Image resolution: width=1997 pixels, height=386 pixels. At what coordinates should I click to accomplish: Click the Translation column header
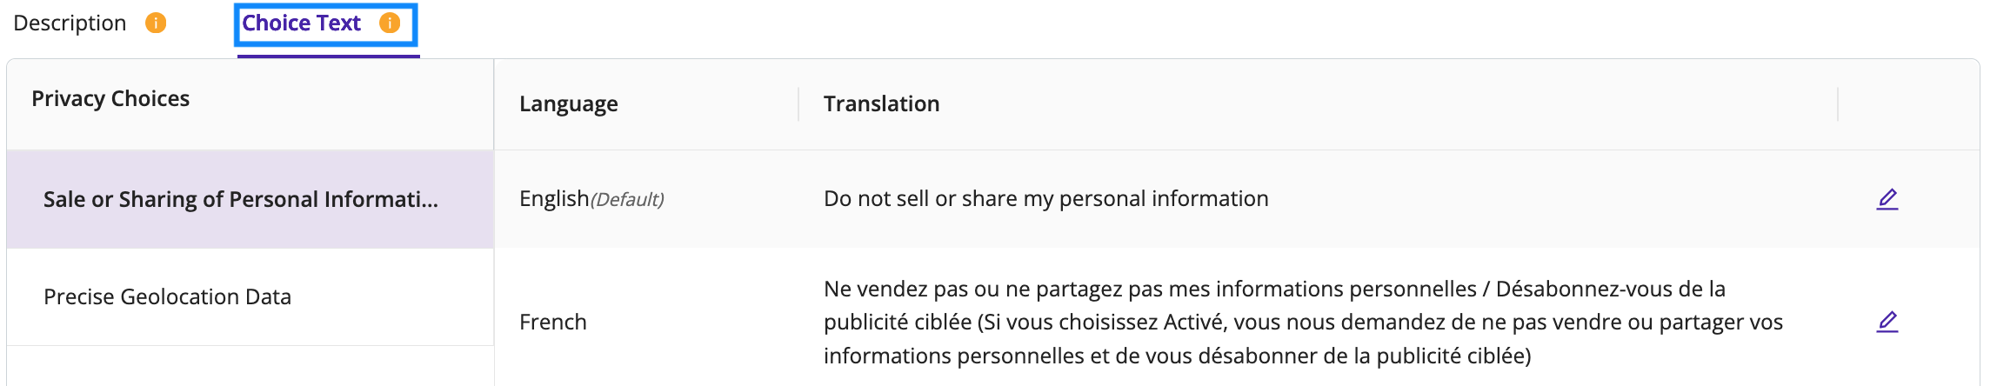881,103
